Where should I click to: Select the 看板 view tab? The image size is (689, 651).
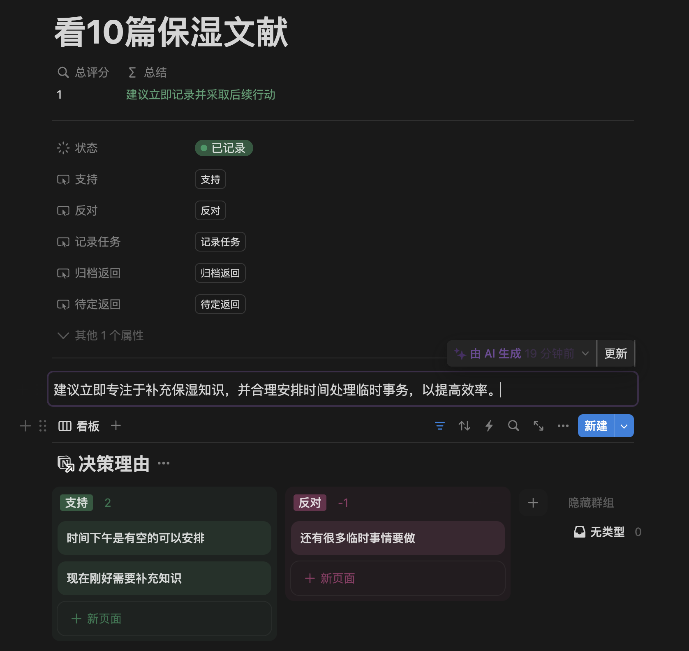coord(79,426)
